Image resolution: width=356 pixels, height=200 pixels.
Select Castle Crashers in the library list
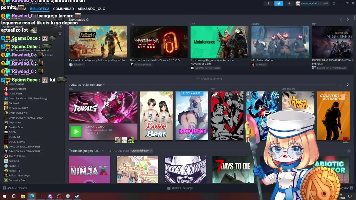click(17, 89)
